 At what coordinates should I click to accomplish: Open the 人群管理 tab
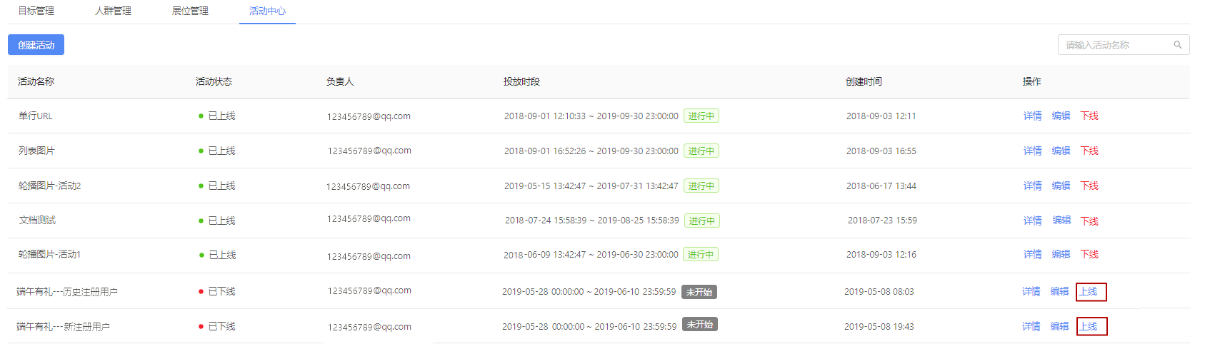[113, 11]
